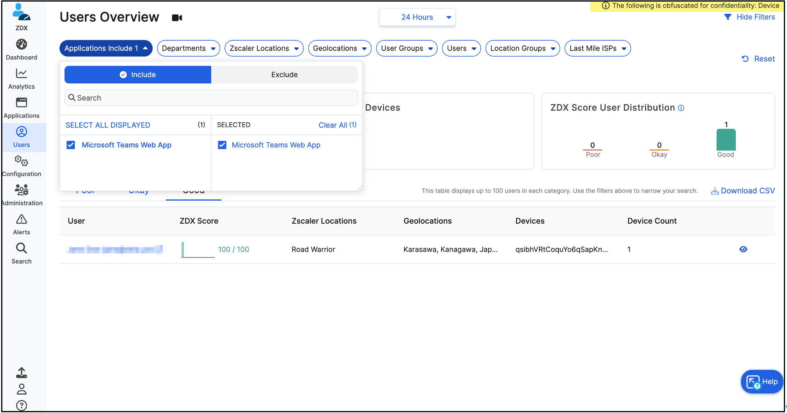Uncheck Microsoft Teams Web App in displayed list
This screenshot has width=787, height=413.
pyautogui.click(x=71, y=145)
